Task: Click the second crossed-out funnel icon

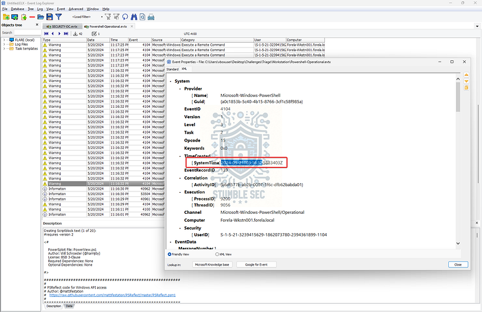Action: pos(116,17)
